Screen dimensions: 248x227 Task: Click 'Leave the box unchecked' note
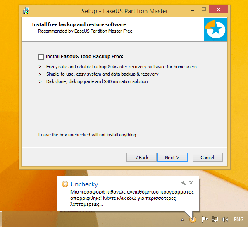pos(88,135)
